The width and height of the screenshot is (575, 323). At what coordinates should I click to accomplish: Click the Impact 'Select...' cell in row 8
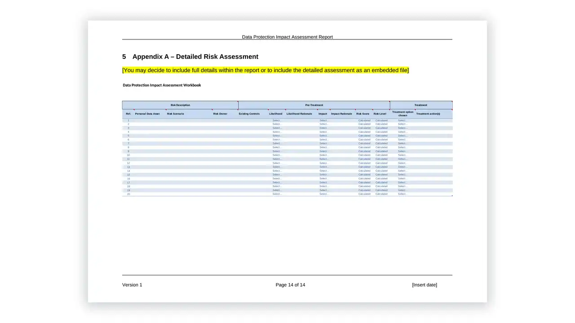pyautogui.click(x=324, y=147)
